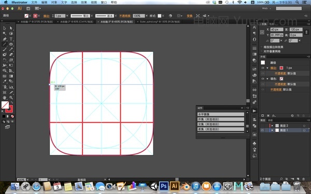Toggle visibility of layer 图层 2
This screenshot has height=194, width=311.
pos(262,126)
